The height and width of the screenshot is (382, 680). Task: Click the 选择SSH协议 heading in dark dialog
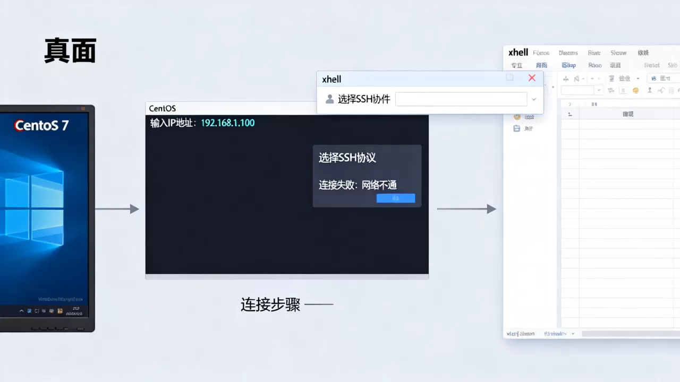[347, 158]
